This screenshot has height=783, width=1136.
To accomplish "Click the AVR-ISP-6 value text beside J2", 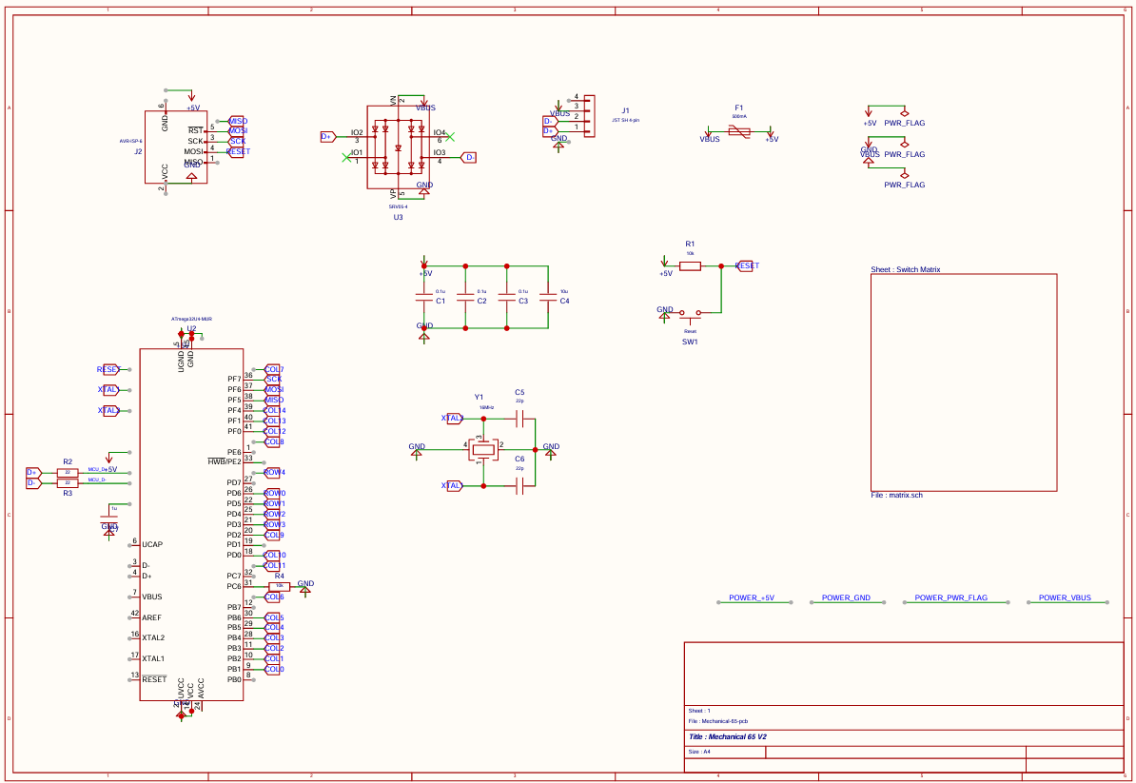I will pyautogui.click(x=131, y=141).
